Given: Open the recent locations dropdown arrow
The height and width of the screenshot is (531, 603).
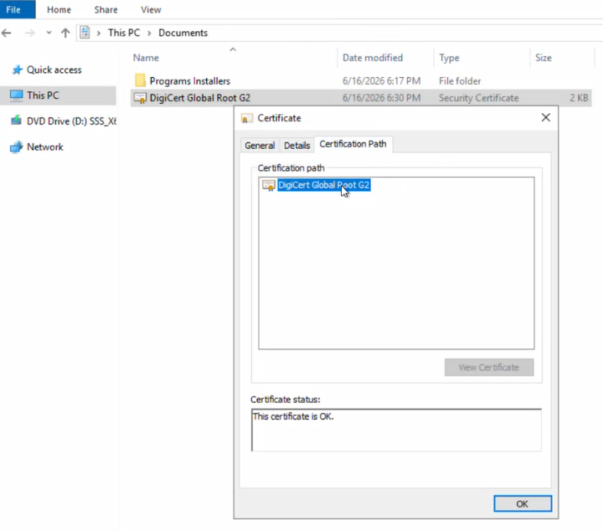Looking at the screenshot, I should point(49,33).
